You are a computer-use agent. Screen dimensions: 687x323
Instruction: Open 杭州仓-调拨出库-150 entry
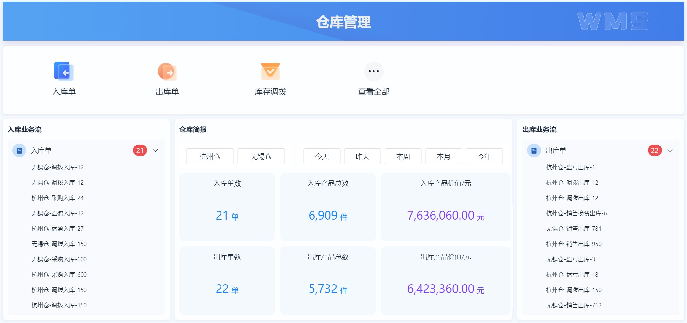[x=574, y=290]
